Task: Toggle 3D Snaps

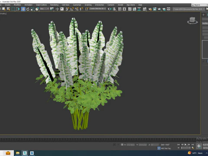Action: click(67, 9)
